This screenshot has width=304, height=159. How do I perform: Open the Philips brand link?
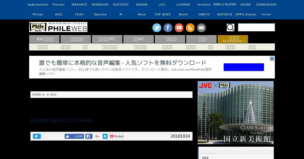[38, 14]
